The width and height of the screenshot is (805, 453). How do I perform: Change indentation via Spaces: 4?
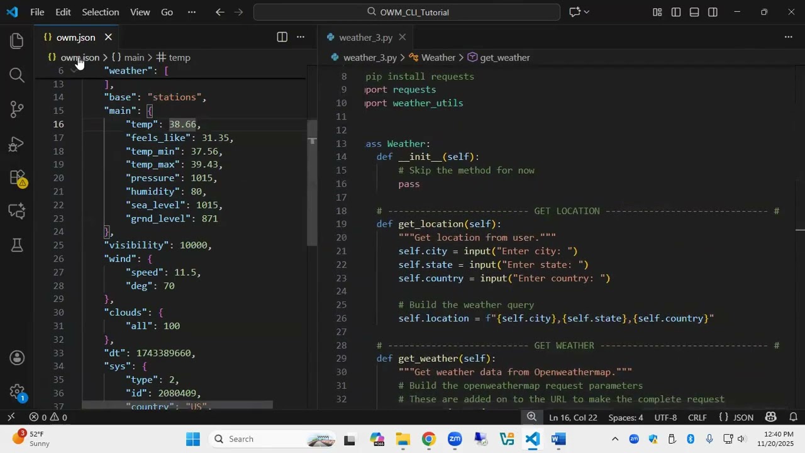click(x=626, y=418)
